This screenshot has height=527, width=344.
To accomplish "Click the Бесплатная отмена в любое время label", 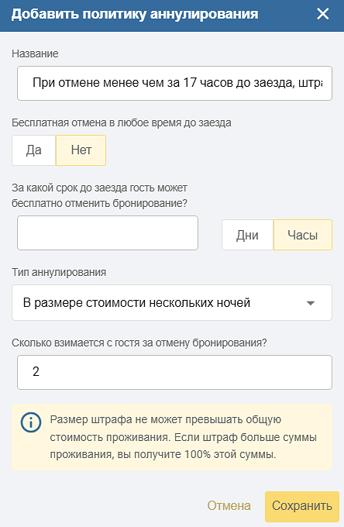I will click(x=122, y=122).
